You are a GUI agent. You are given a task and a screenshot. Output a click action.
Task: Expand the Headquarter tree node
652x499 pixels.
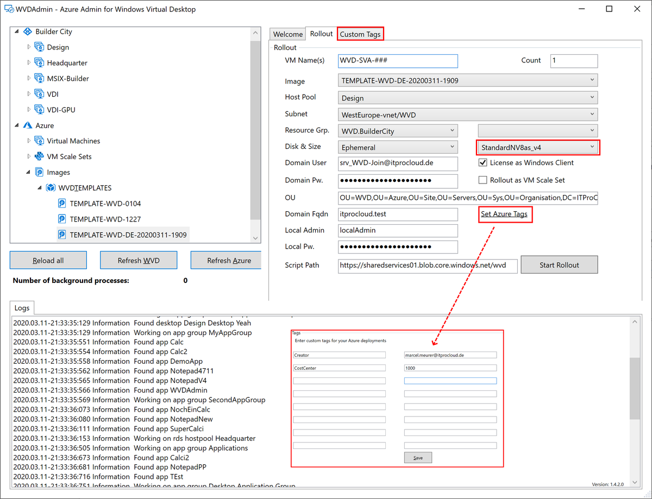29,63
